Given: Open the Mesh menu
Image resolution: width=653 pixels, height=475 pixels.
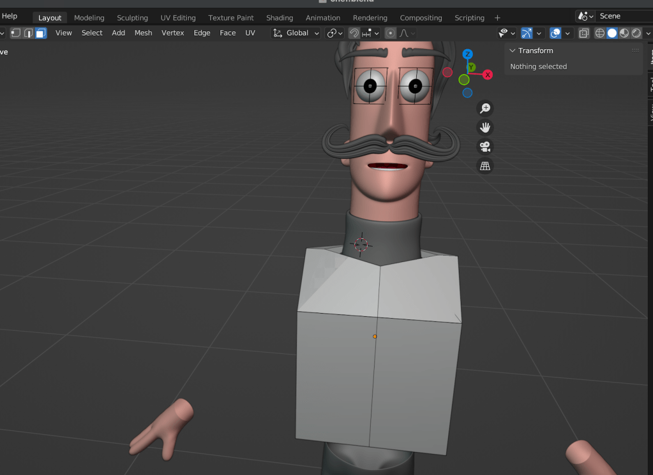Looking at the screenshot, I should (143, 33).
